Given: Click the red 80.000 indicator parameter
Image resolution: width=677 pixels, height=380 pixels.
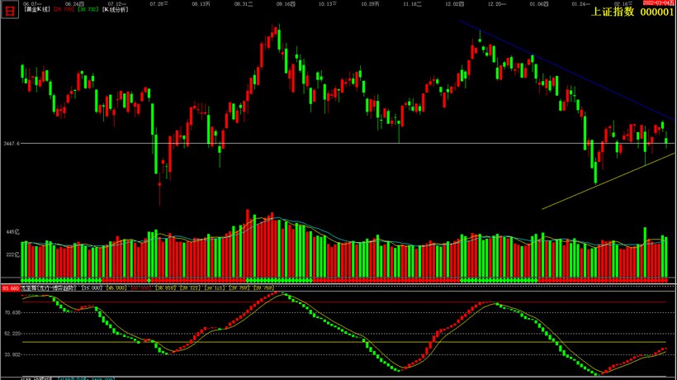Looking at the screenshot, I should (x=141, y=288).
